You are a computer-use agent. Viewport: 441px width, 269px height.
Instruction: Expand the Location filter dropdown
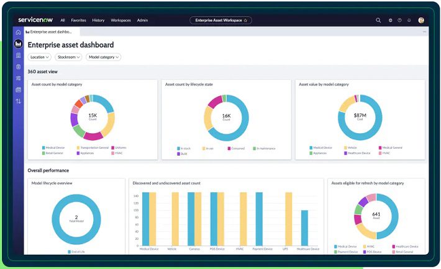[39, 57]
